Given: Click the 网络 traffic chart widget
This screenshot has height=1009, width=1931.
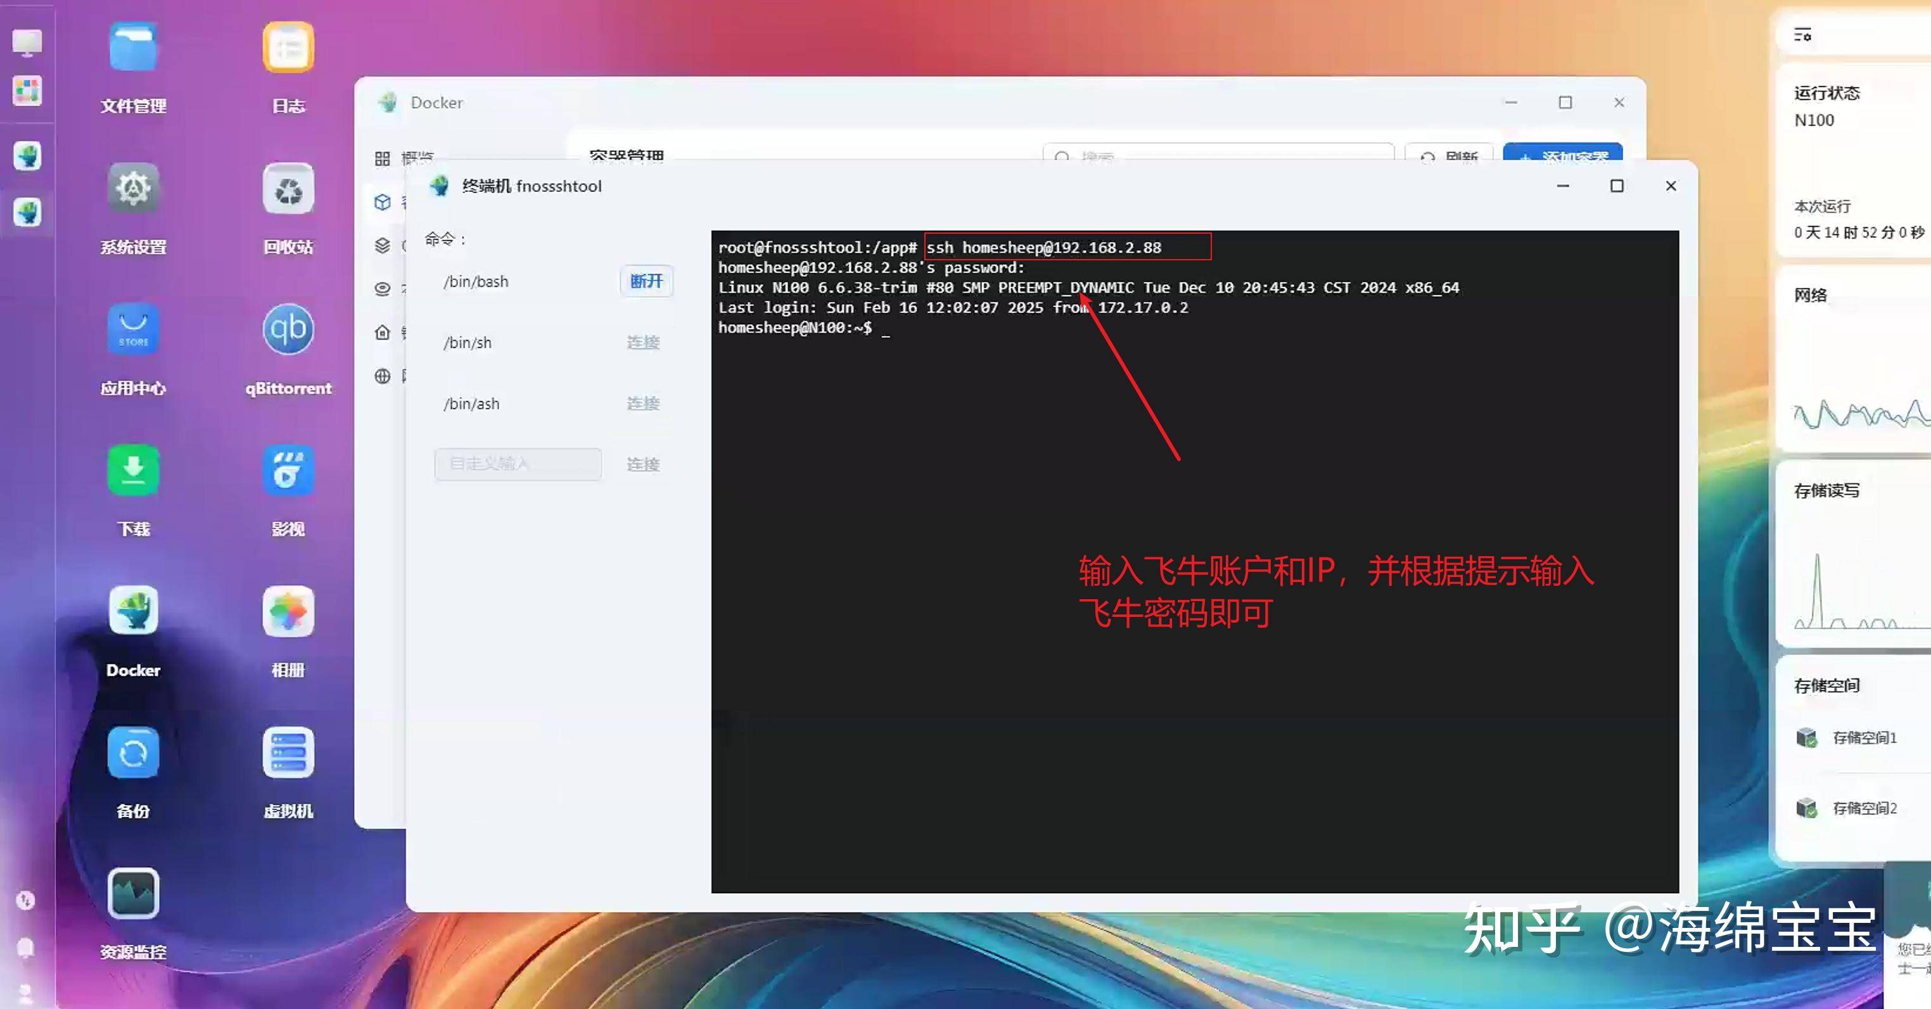Looking at the screenshot, I should click(1854, 360).
